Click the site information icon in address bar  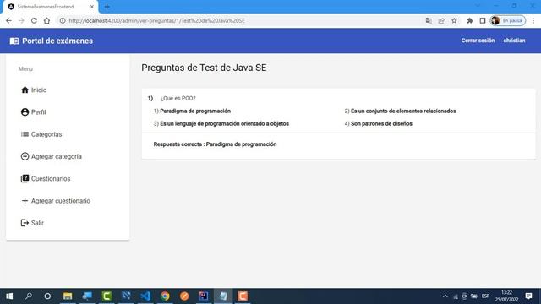tap(63, 20)
